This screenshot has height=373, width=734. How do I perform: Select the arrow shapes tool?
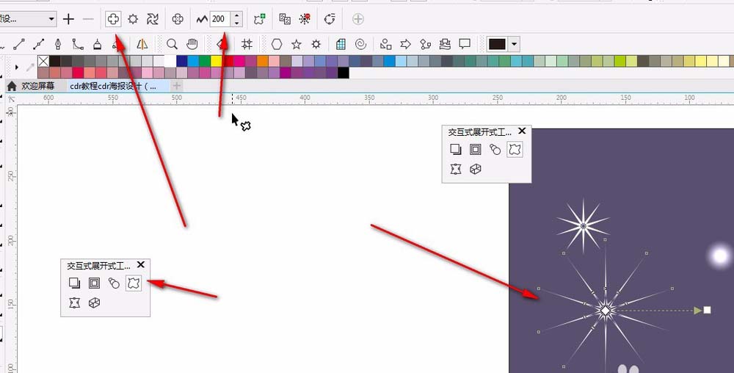(405, 45)
